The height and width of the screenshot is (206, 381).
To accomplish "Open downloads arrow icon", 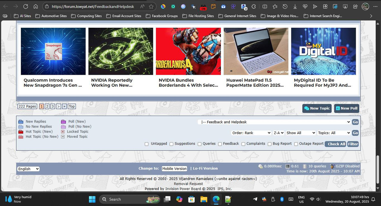I will click(x=295, y=6).
